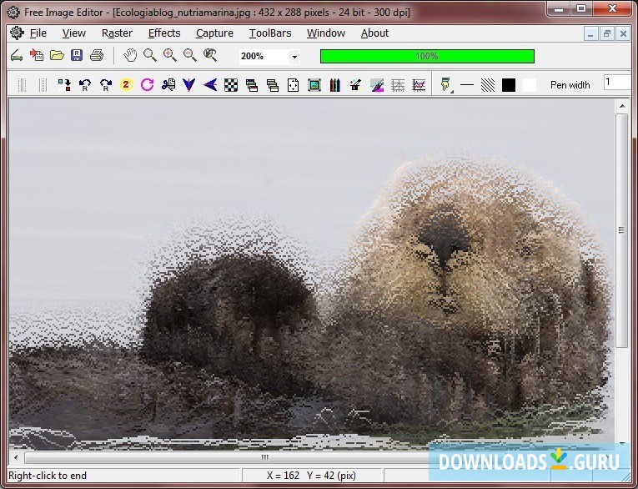Viewport: 638px width, 489px height.
Task: Click the scanner acquire icon
Action: (16, 56)
